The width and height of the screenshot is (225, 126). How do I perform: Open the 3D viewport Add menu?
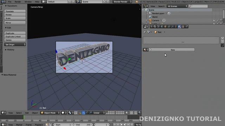click(x=27, y=113)
